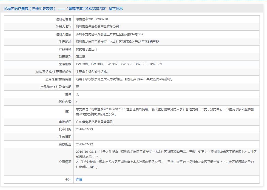Click the blue header bar above the table
Screen dimensions: 267x190
click(x=133, y=2)
